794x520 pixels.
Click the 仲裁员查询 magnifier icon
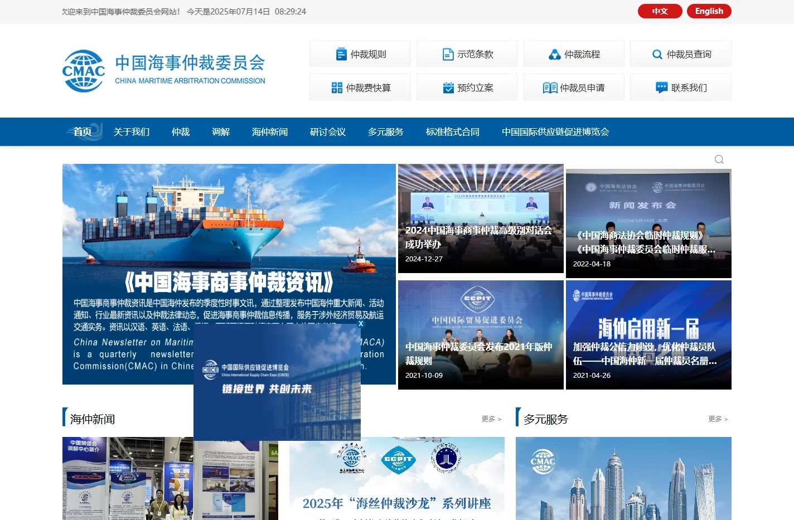pos(657,54)
